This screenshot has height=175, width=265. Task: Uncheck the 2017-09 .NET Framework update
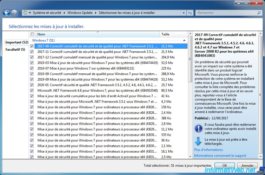(32, 46)
